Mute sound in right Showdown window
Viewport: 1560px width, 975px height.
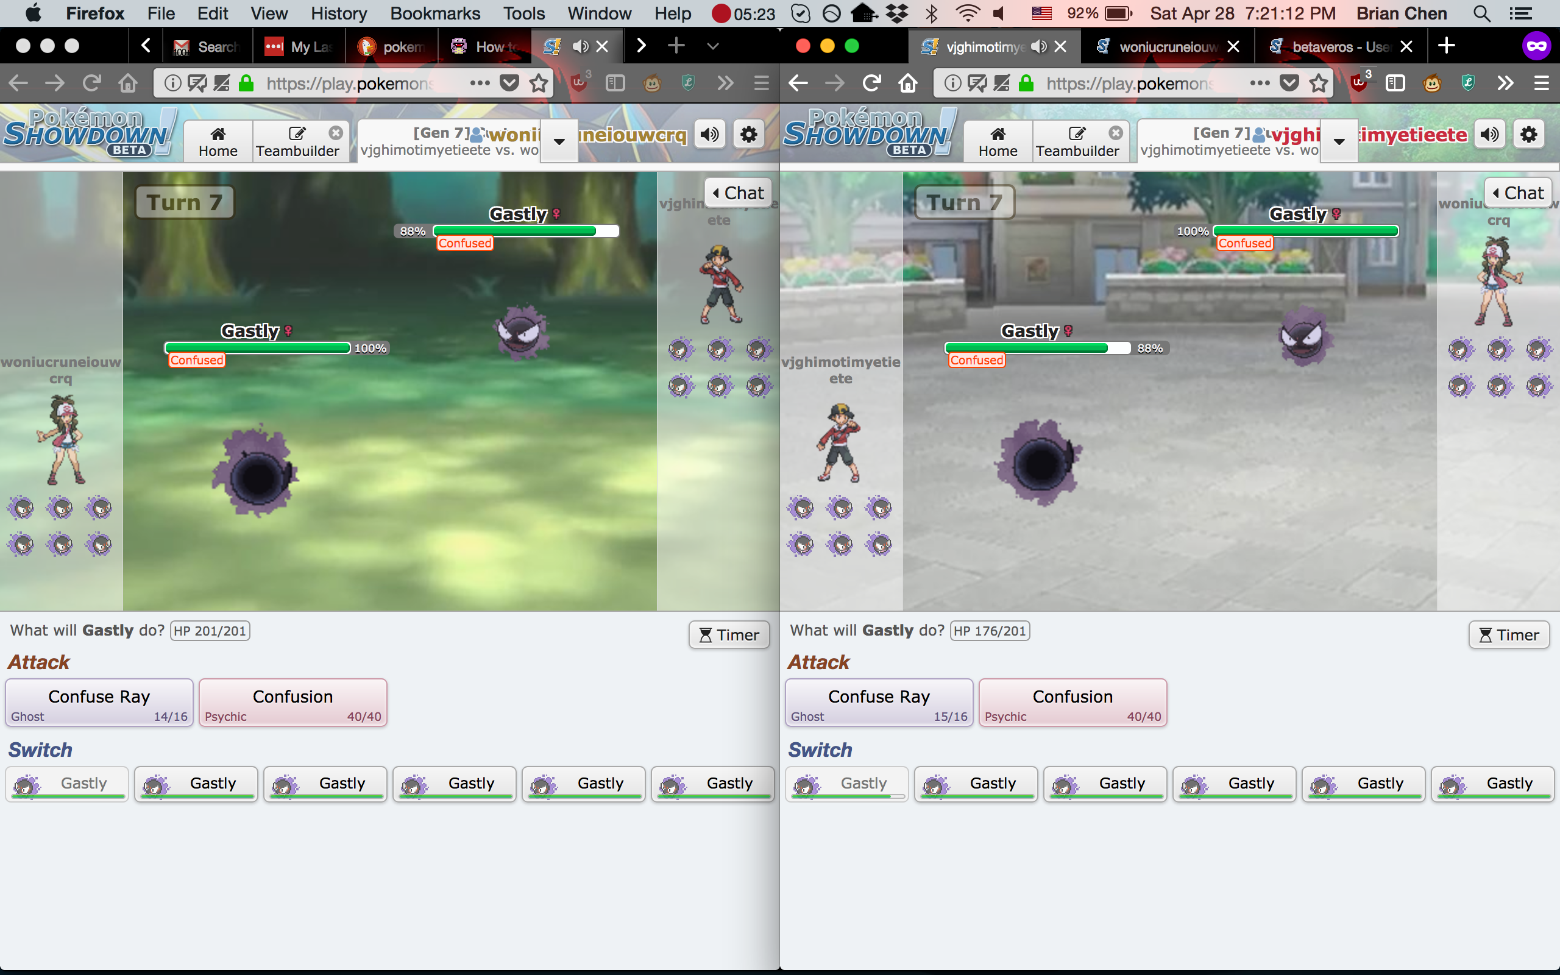(1490, 135)
